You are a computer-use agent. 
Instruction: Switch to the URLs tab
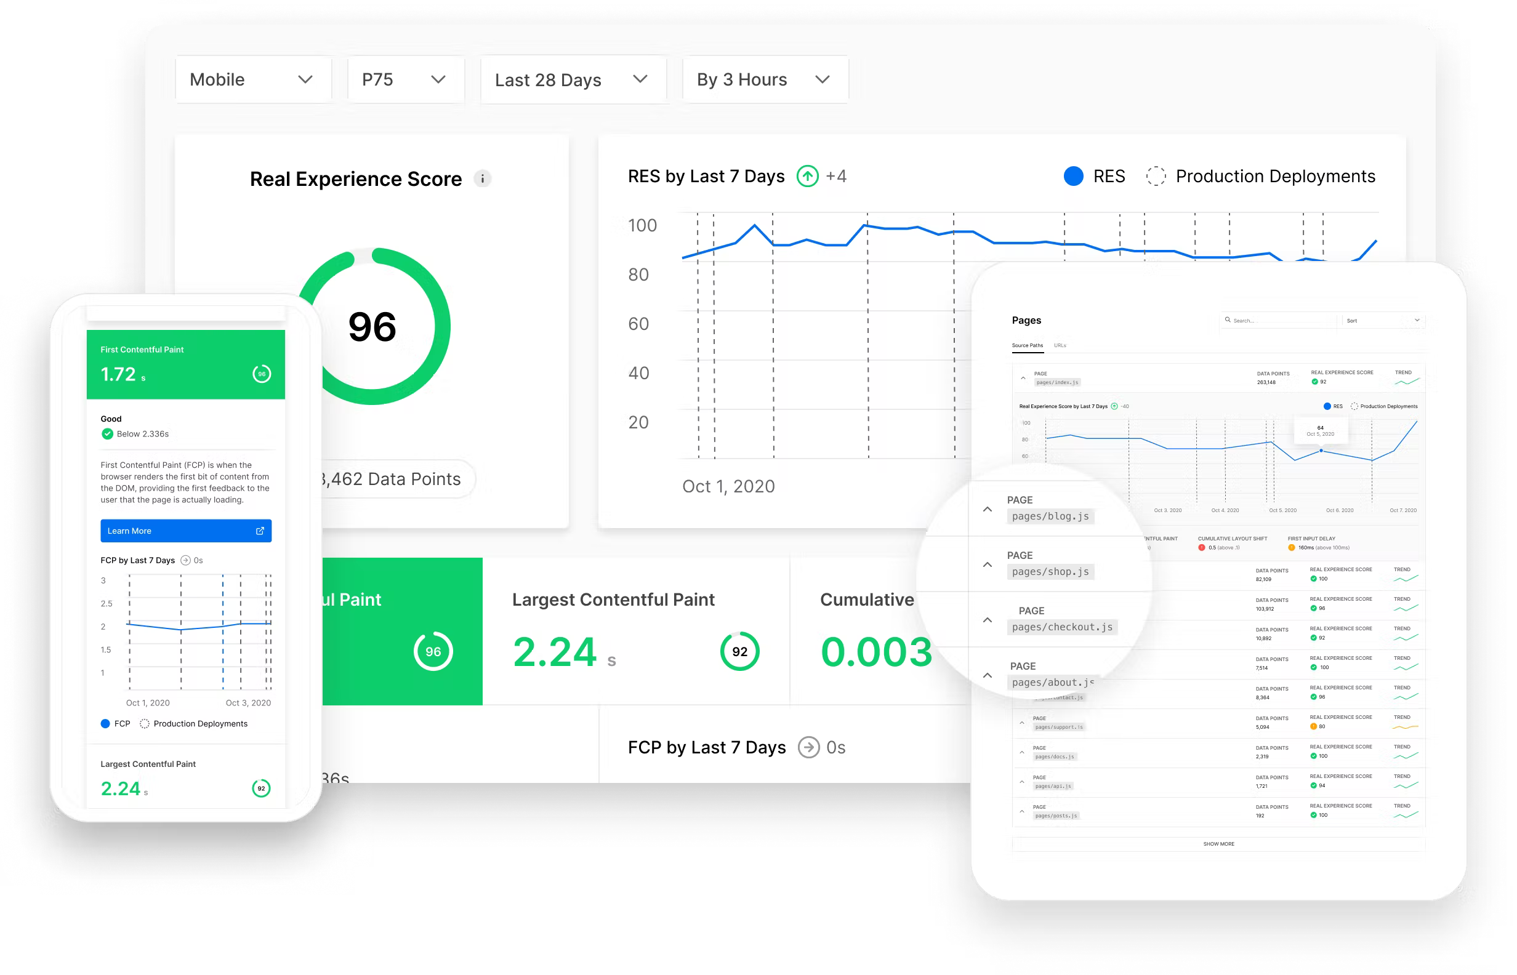click(1060, 346)
